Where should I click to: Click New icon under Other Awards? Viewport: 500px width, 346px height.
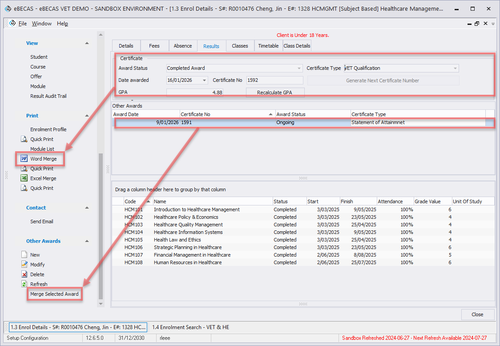coord(24,255)
